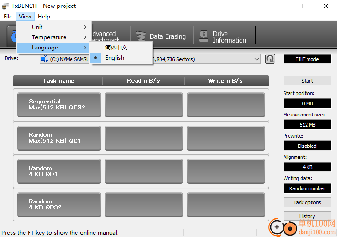
Task: Open the Drive selection dropdown arrow
Action: [257, 59]
